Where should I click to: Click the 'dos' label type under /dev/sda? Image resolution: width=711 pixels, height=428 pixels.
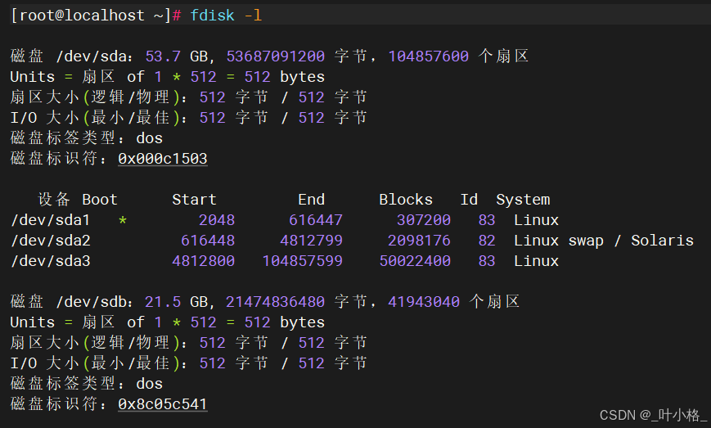(x=149, y=137)
